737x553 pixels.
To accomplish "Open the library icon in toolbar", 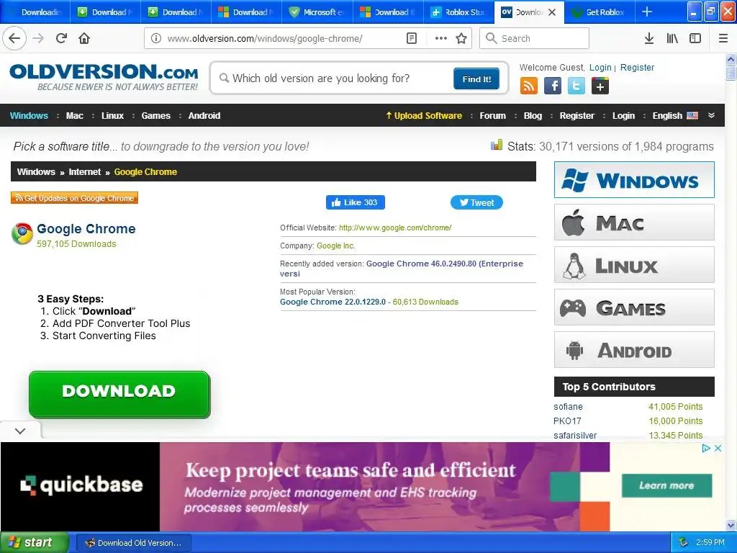I will tap(672, 38).
